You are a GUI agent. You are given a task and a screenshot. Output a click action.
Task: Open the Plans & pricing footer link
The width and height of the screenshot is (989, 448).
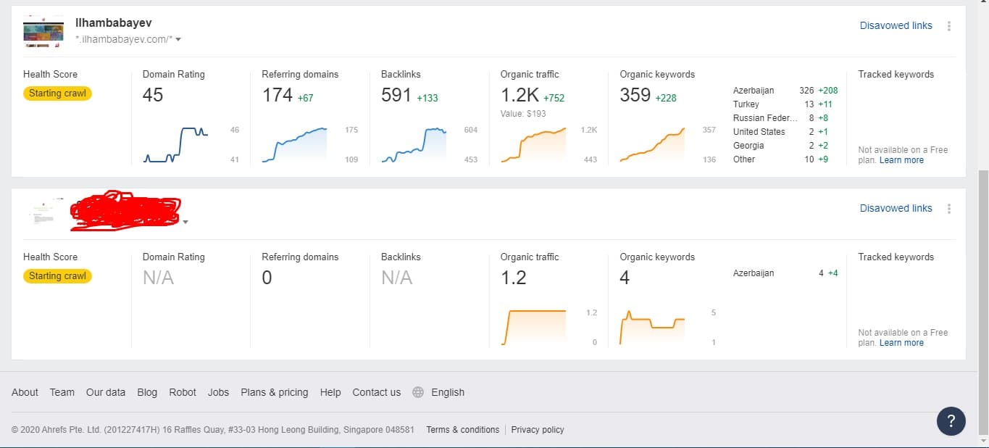click(x=274, y=392)
